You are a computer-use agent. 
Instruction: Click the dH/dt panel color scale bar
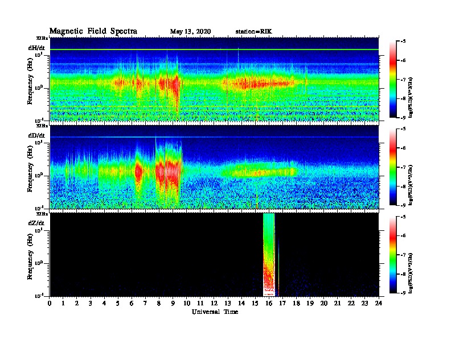click(x=392, y=79)
